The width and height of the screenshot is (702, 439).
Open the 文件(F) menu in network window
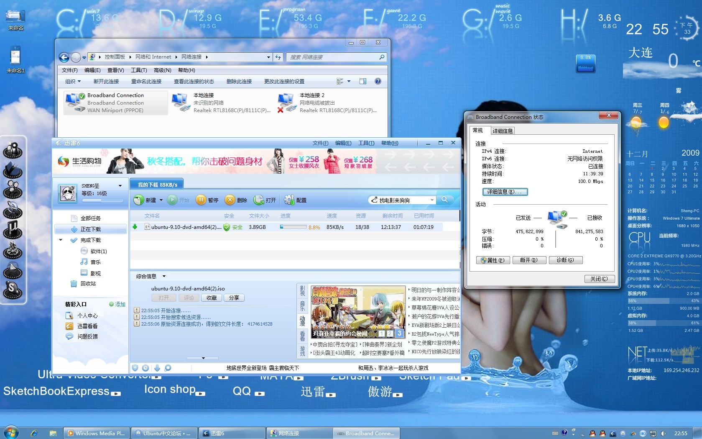(70, 70)
